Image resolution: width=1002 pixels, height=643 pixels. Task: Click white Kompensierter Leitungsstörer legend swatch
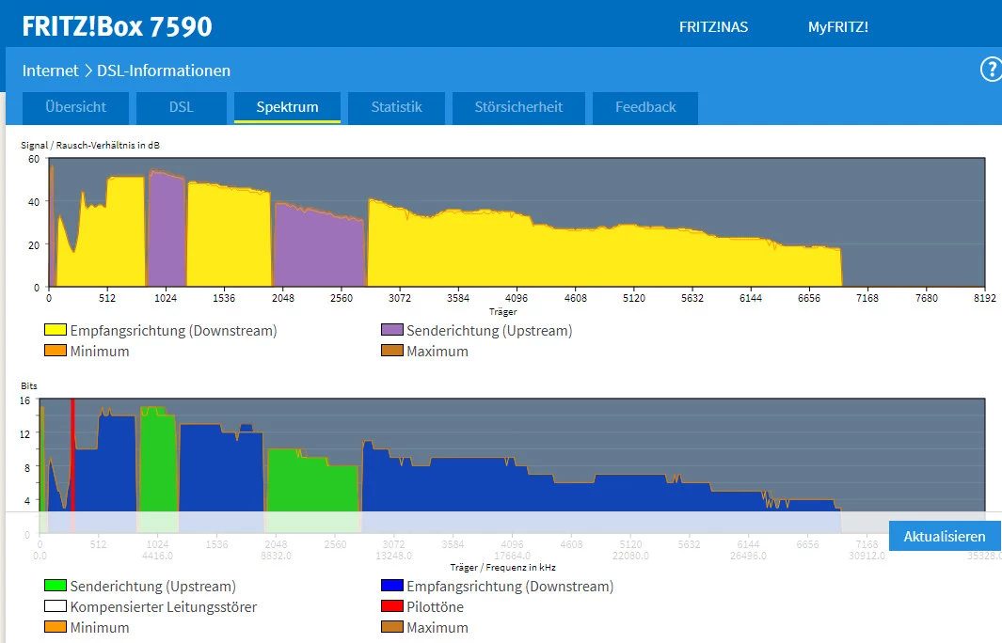click(55, 607)
